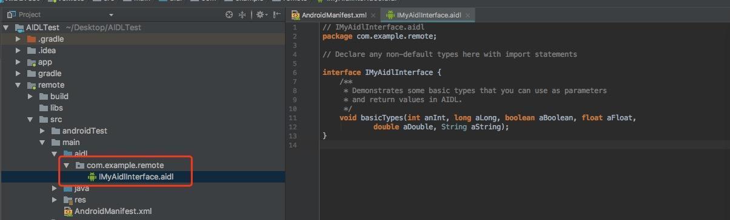Collapse the com.example.remote package arrow

(x=67, y=166)
